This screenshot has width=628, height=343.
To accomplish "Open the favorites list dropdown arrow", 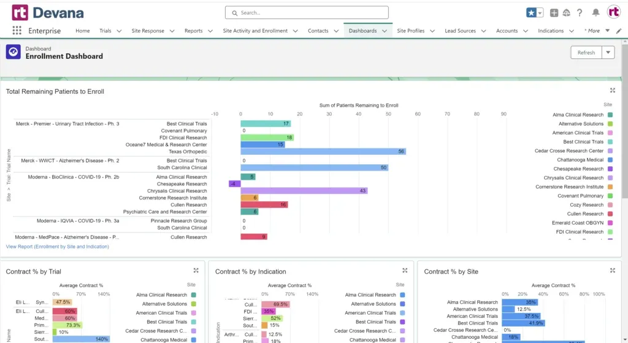I will point(540,13).
